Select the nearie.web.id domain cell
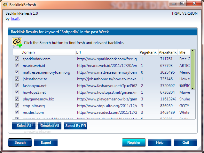The height and width of the screenshot is (153, 204). click(34, 66)
